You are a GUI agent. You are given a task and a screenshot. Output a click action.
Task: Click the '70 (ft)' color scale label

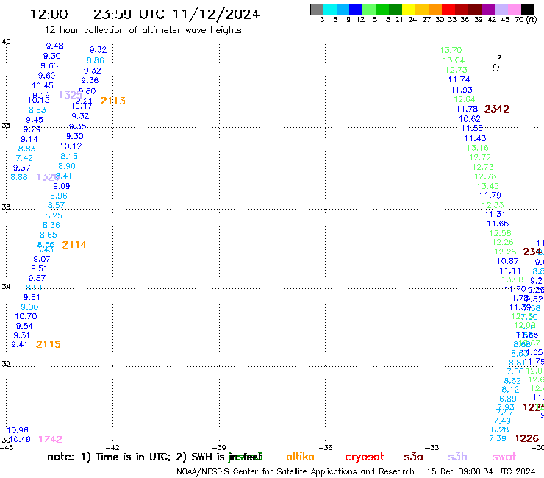(526, 20)
